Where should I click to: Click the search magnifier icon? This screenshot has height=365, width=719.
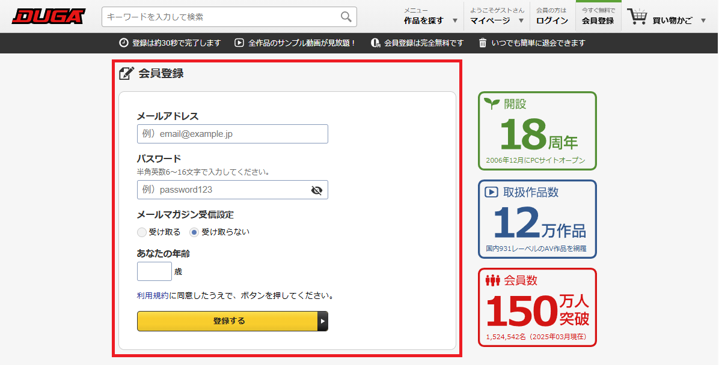coord(346,17)
